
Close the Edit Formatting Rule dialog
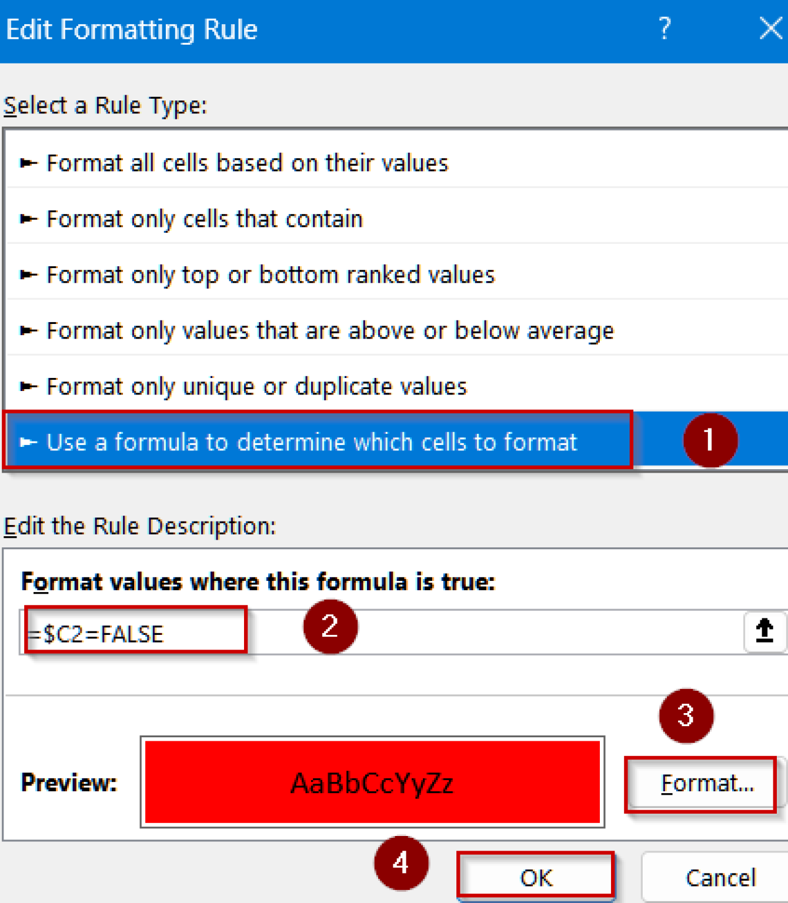770,28
